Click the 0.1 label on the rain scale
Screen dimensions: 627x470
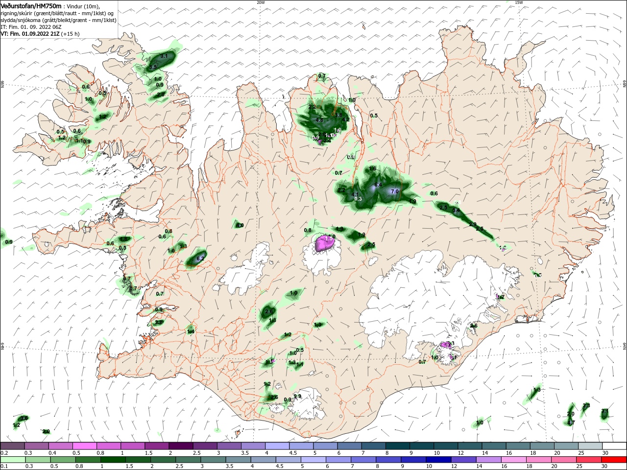[x=3, y=467]
